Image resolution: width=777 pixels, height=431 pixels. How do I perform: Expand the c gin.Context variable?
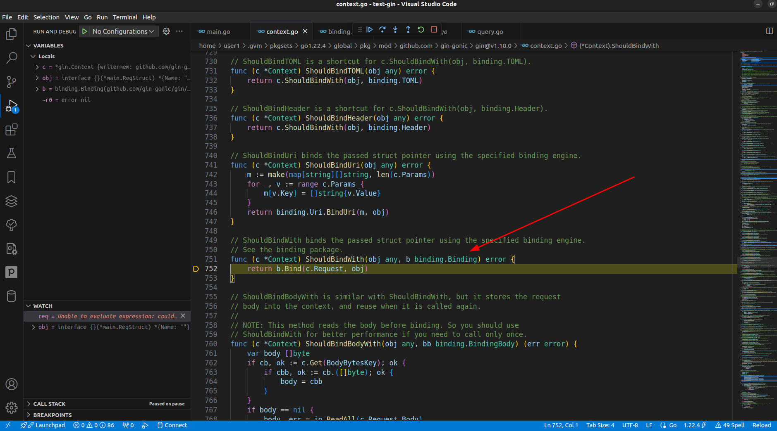(x=37, y=67)
